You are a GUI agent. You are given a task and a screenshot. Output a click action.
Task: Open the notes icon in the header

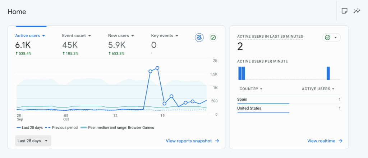tap(344, 11)
